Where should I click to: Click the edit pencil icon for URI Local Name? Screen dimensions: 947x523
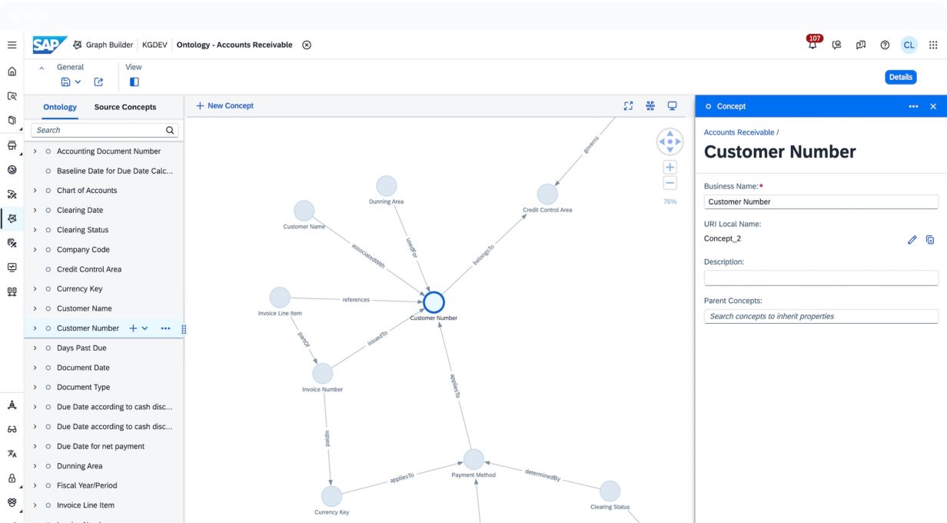tap(912, 240)
